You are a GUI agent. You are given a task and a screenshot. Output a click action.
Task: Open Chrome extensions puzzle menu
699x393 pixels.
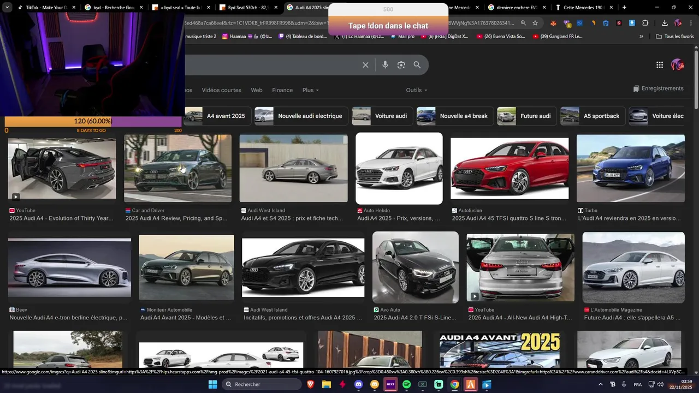645,23
